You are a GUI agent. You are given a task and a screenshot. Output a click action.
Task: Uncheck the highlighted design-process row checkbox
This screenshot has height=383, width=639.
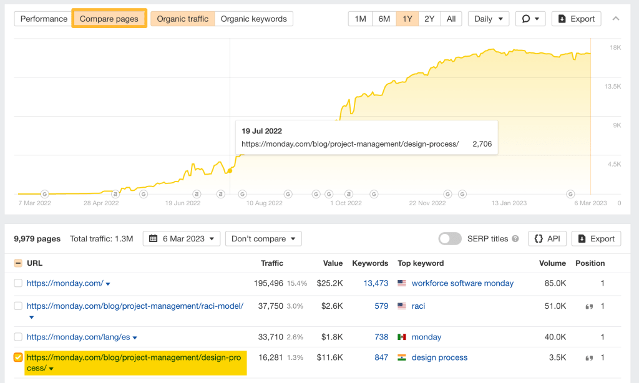tap(17, 357)
